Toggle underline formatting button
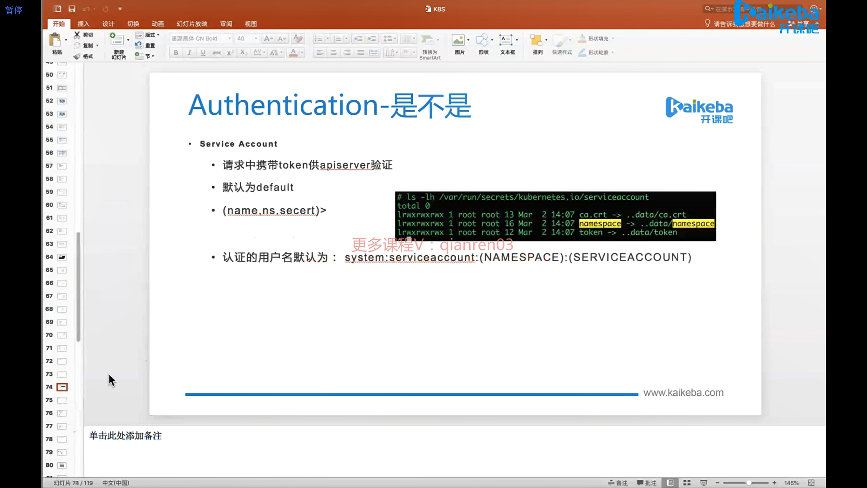The width and height of the screenshot is (867, 488). tap(203, 53)
